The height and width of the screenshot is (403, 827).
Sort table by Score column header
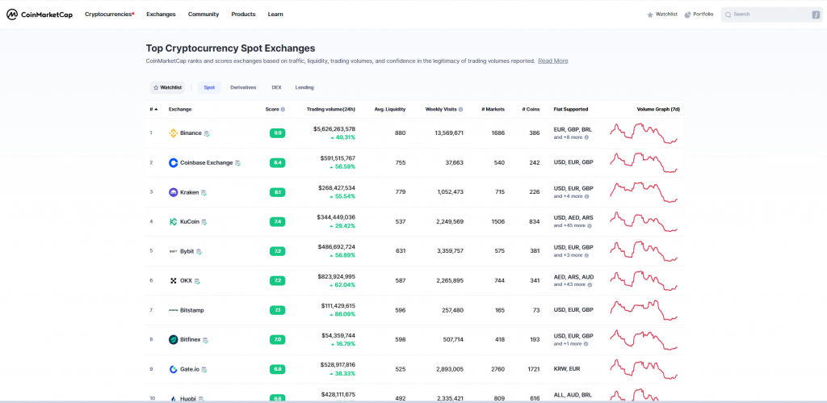pos(271,109)
